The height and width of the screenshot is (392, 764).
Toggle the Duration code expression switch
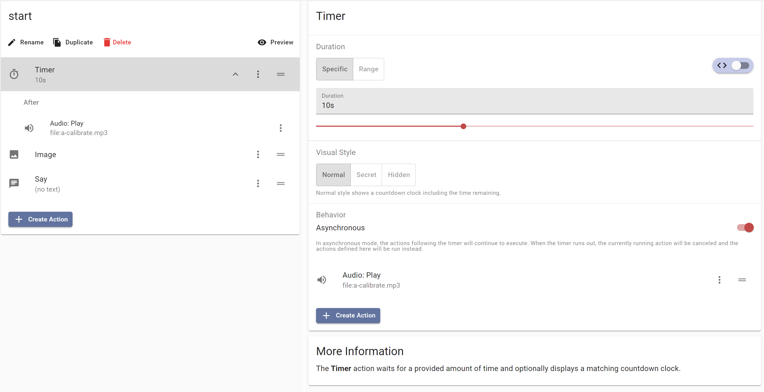(x=741, y=65)
